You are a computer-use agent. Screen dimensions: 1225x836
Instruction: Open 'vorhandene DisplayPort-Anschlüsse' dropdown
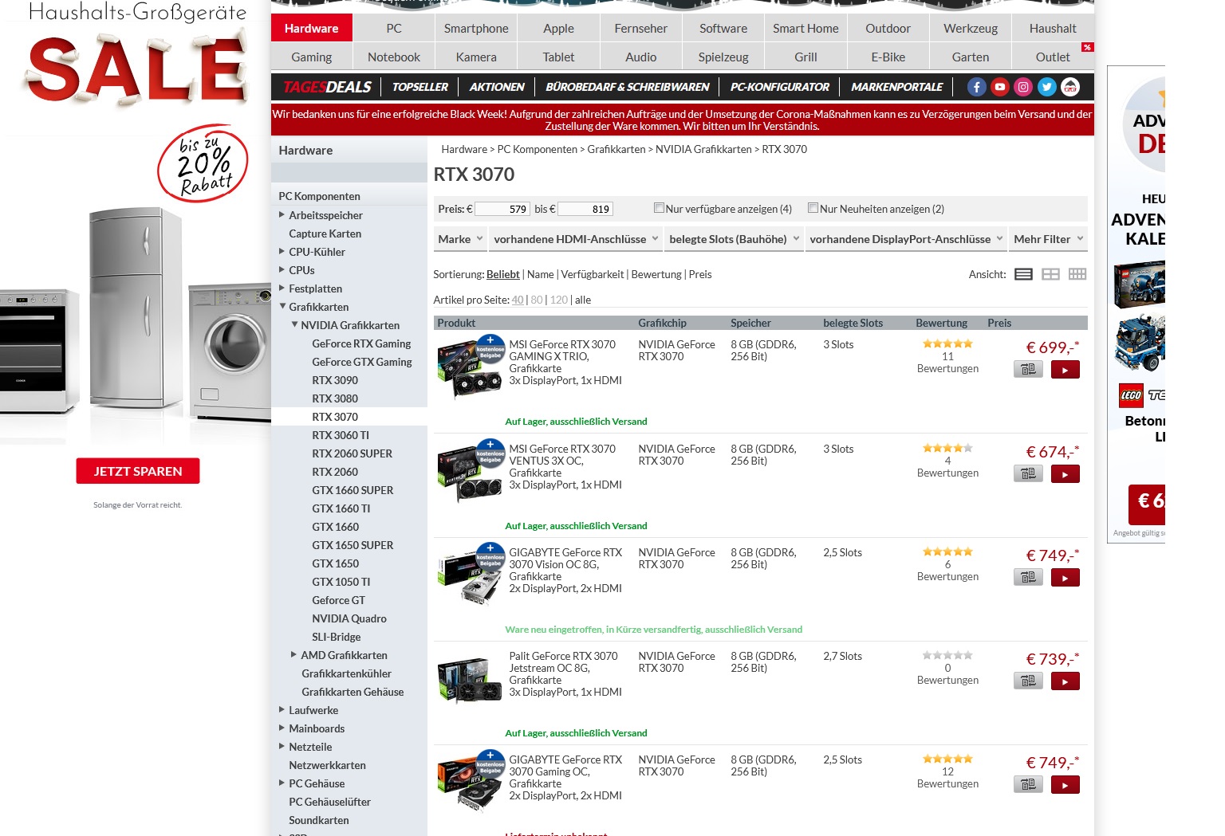905,239
